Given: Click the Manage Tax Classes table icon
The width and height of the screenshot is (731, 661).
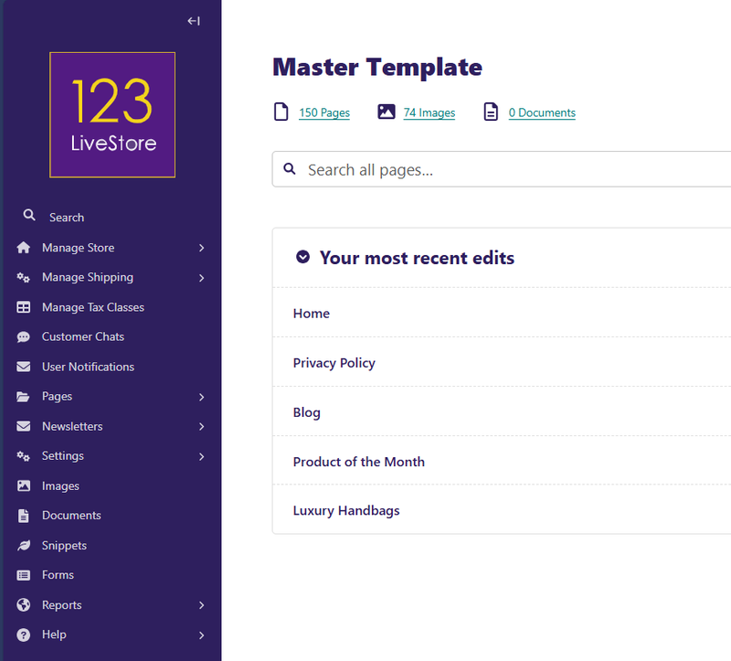Looking at the screenshot, I should (x=24, y=307).
